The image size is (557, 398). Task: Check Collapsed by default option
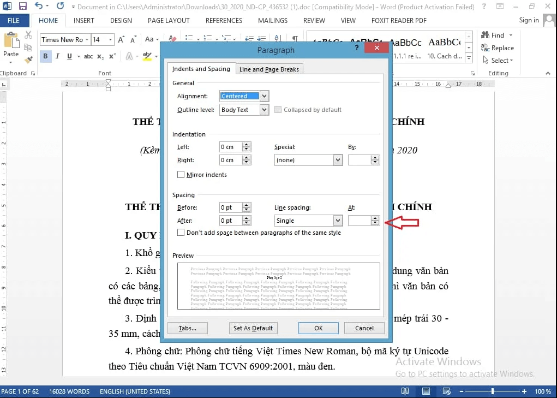pyautogui.click(x=278, y=109)
